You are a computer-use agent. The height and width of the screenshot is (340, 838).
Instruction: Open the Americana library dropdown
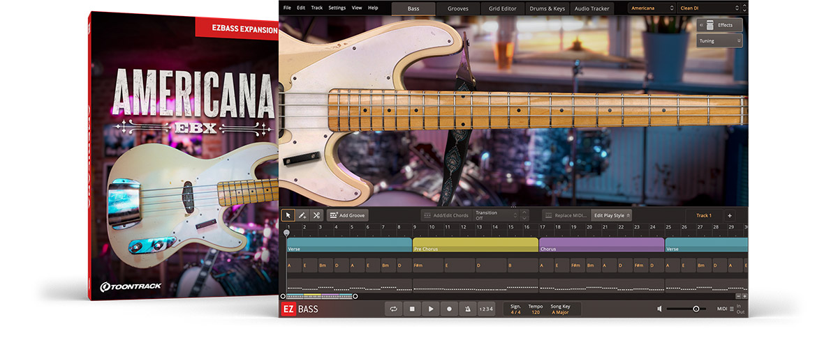tap(652, 8)
